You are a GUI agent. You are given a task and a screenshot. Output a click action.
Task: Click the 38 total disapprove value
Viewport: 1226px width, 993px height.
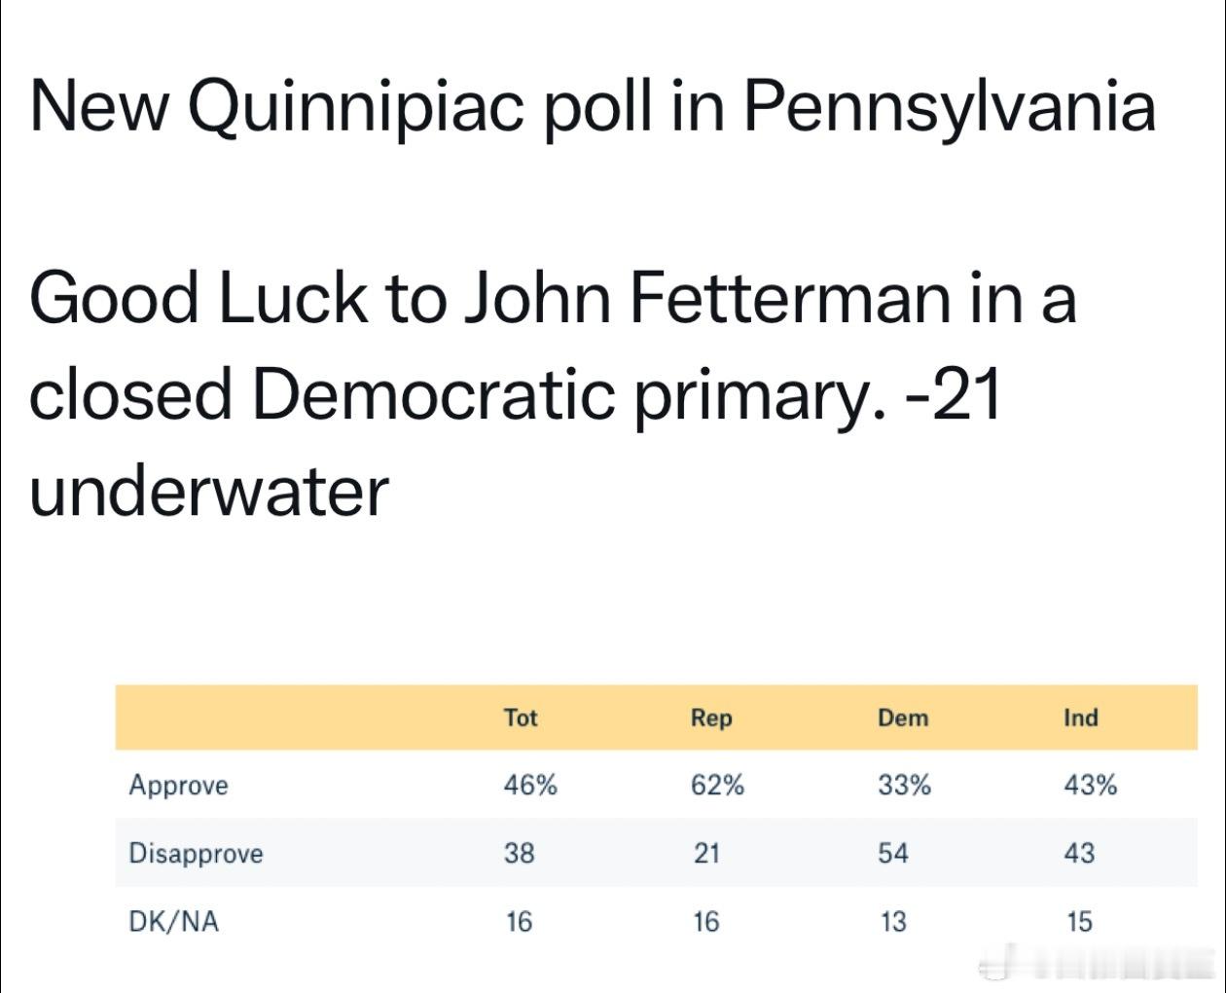[x=520, y=853]
